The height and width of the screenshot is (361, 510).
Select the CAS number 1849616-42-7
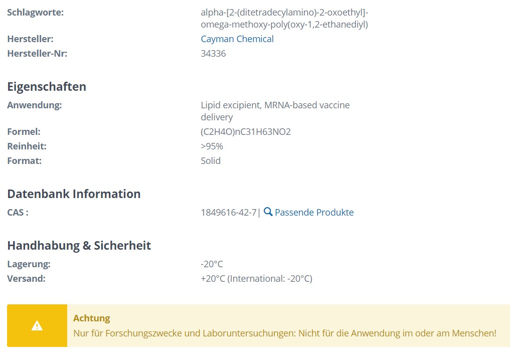point(229,213)
